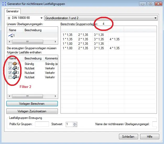Click the Überlagerungsregeln list scrollbar thumb

pyautogui.click(x=28, y=42)
